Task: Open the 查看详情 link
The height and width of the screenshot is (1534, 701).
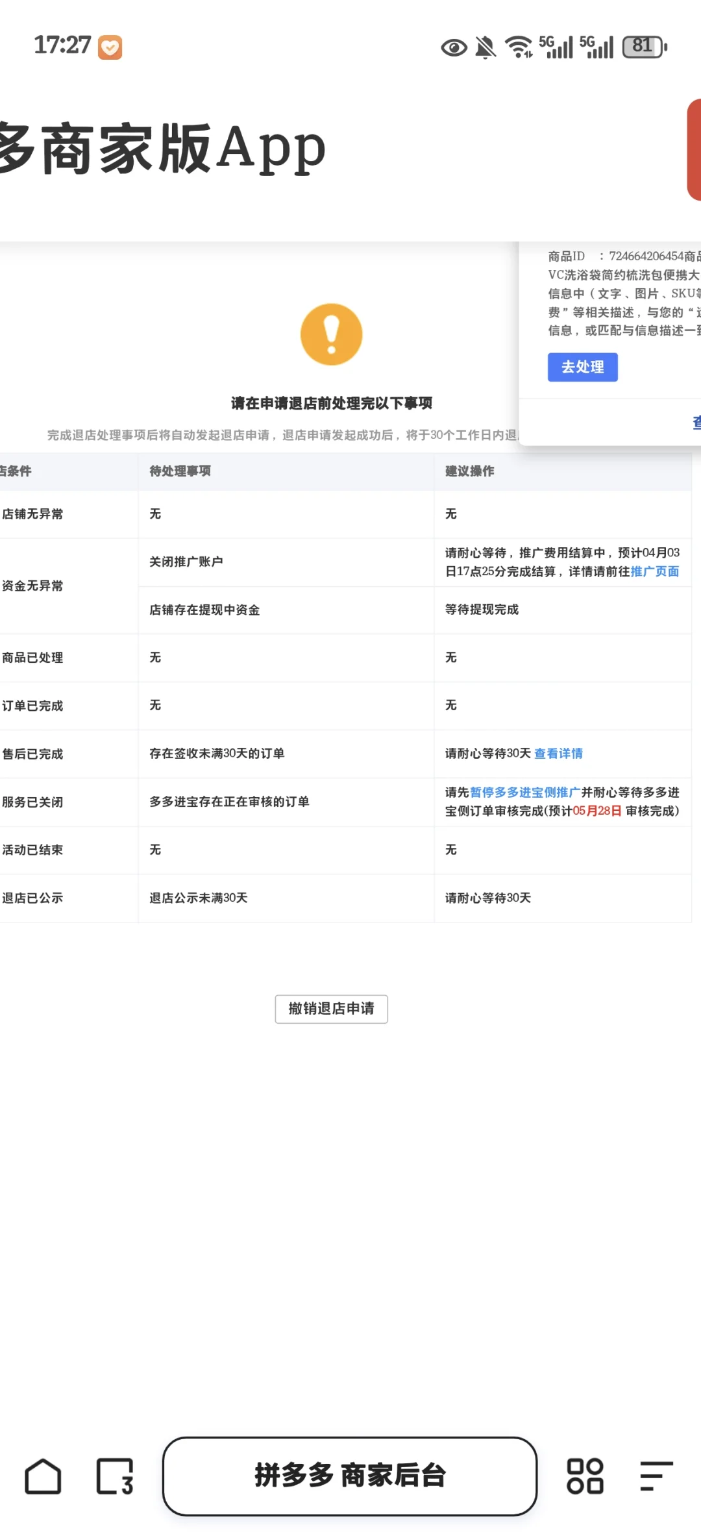Action: [558, 753]
